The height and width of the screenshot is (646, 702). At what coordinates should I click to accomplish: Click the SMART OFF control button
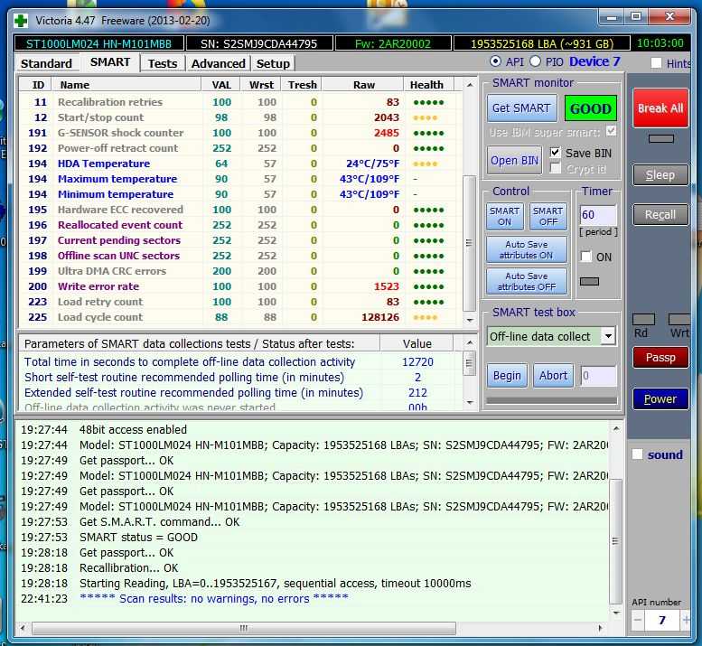pyautogui.click(x=548, y=217)
